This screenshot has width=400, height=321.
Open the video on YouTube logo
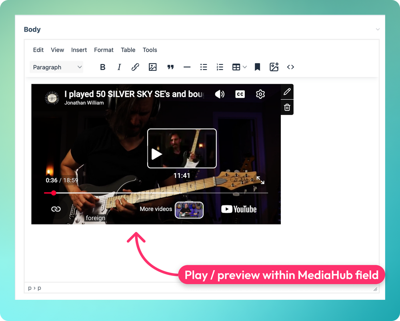coord(239,209)
